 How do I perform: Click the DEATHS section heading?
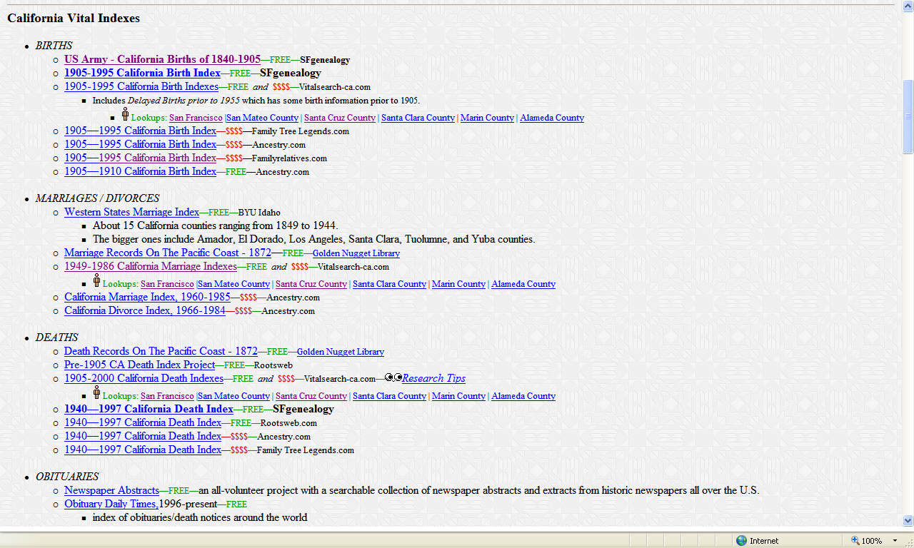coord(57,337)
